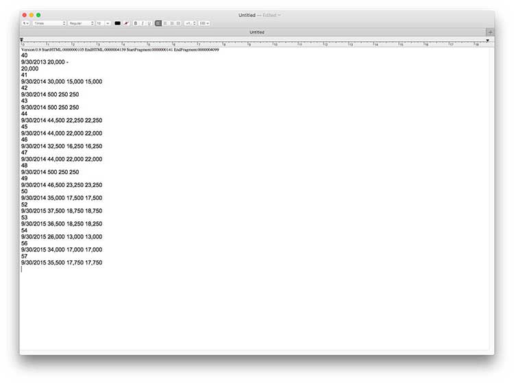Click the right margin marker on ruler

click(487, 40)
